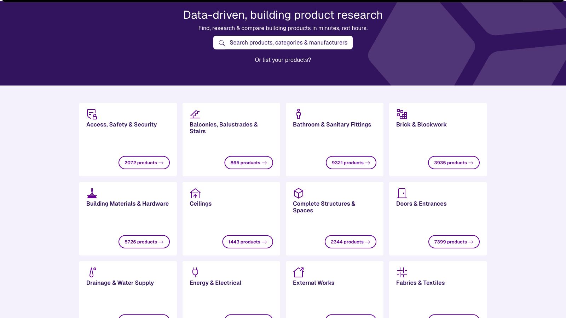This screenshot has height=318, width=566.
Task: Select Balconies, Balustrades & Stairs title
Action: [x=224, y=128]
